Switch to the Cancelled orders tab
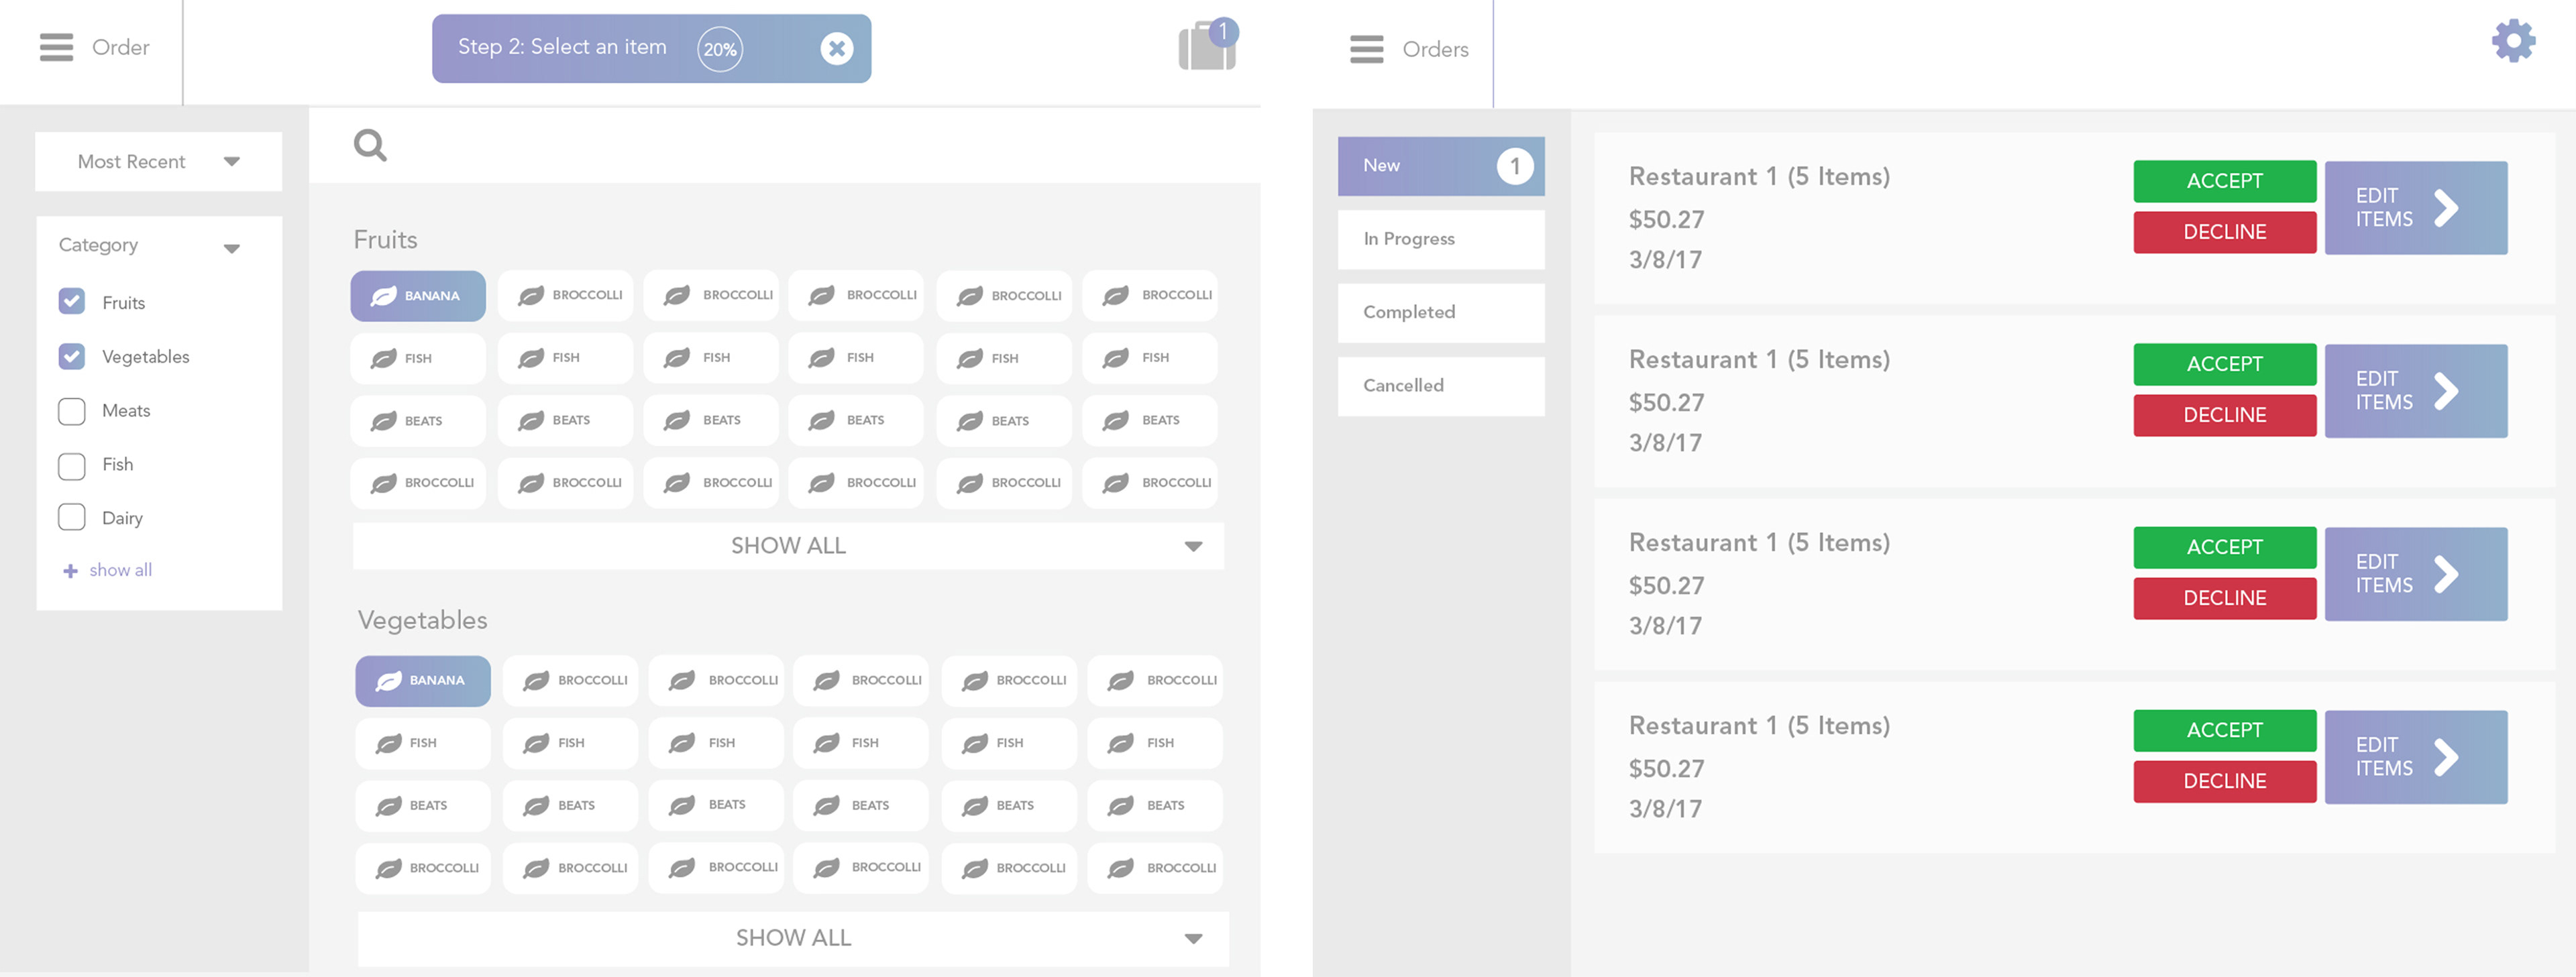Viewport: 2576px width, 977px height. pos(1441,386)
